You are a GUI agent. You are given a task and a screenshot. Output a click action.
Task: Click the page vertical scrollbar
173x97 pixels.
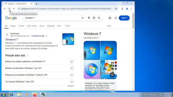[x=133, y=21]
